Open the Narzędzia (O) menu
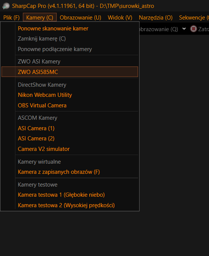The width and height of the screenshot is (209, 256). 156,18
